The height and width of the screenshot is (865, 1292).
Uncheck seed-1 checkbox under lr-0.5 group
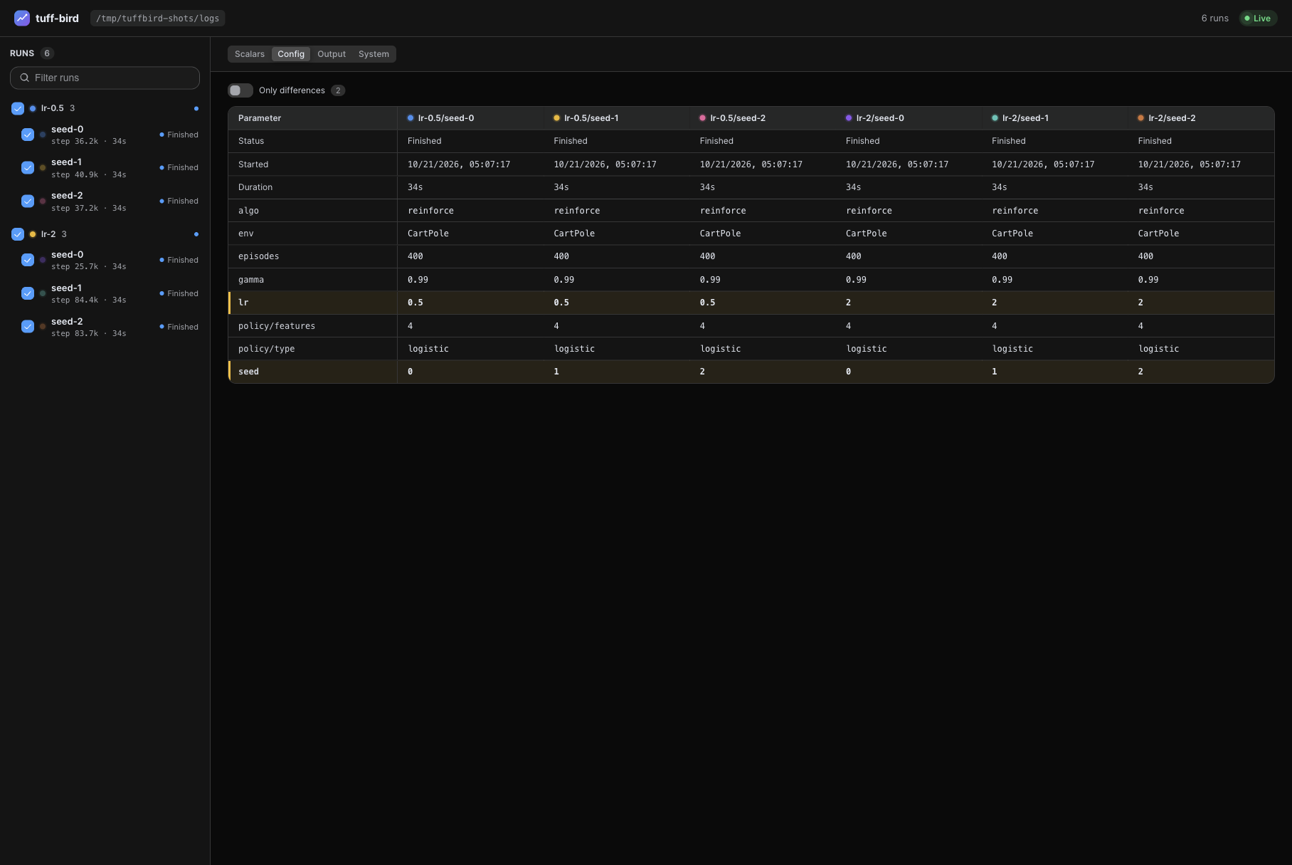(28, 167)
